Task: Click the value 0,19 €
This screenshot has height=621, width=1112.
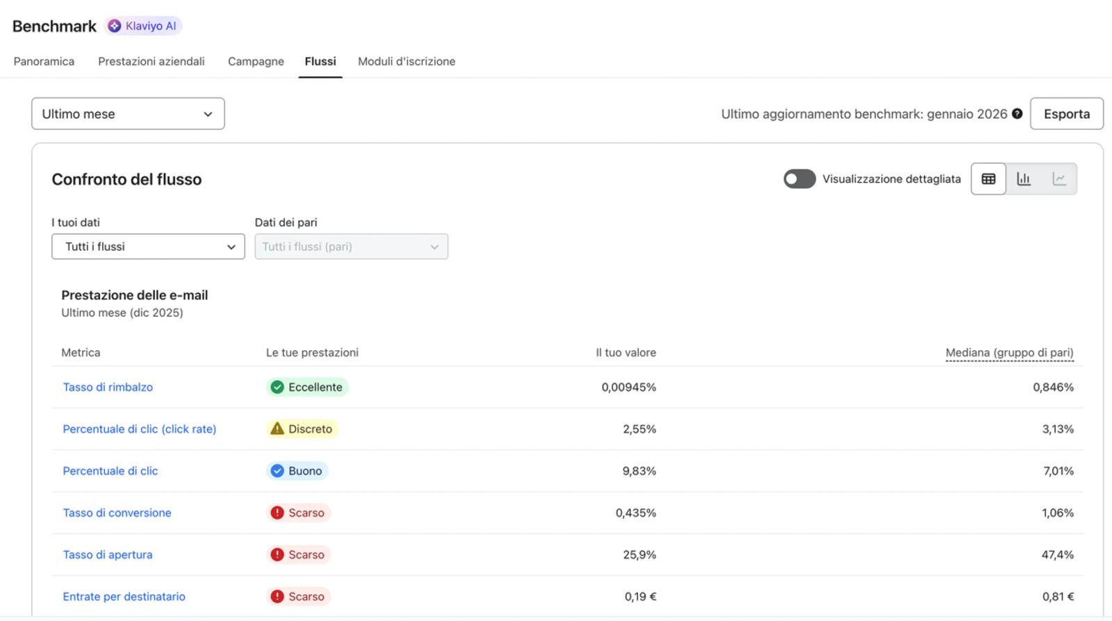Action: coord(640,596)
